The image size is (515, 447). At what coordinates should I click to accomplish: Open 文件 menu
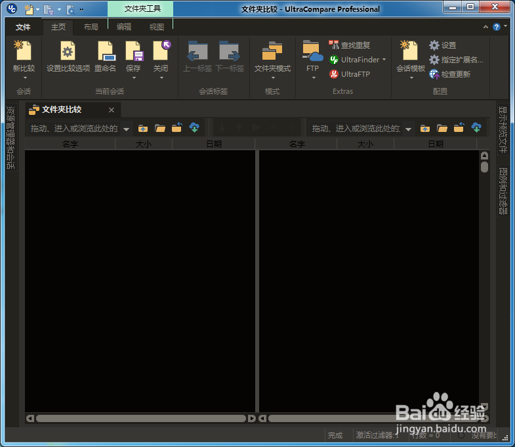click(23, 27)
